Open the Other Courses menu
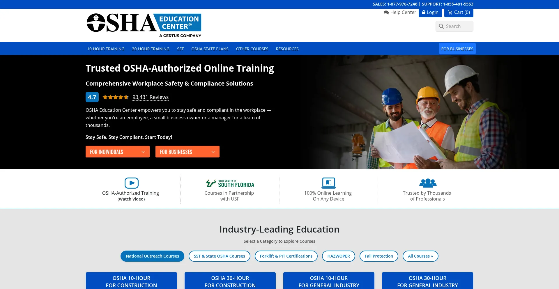559x289 pixels. [x=252, y=49]
